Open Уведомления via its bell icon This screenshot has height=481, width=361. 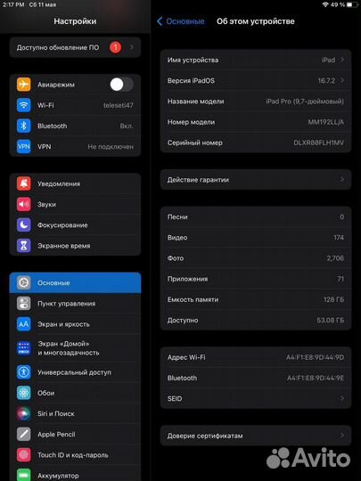[x=24, y=183]
